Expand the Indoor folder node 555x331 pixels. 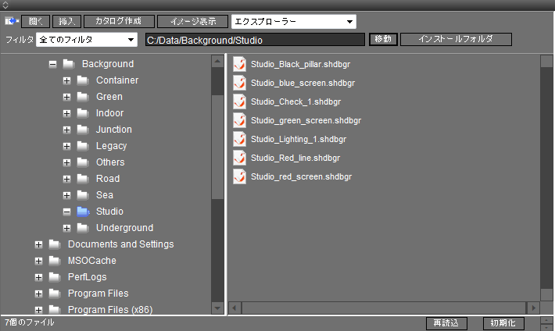66,113
